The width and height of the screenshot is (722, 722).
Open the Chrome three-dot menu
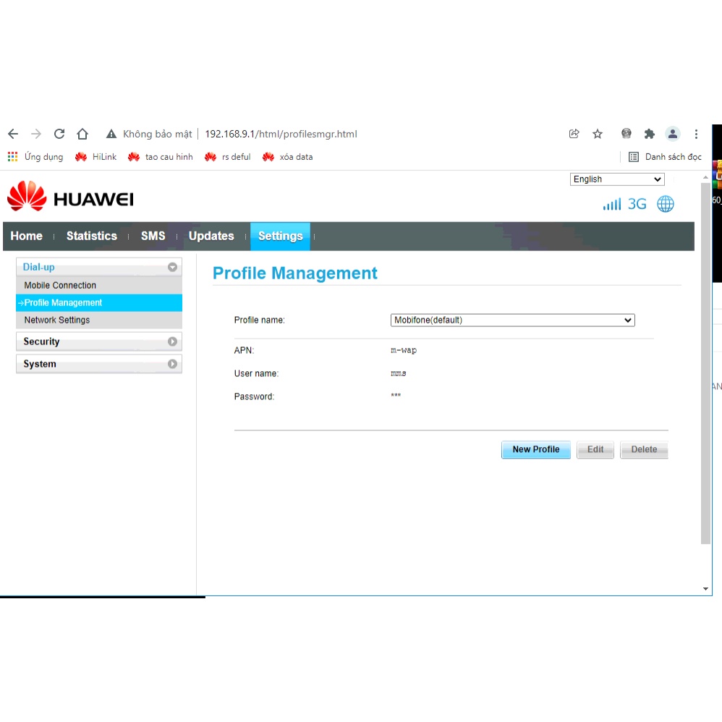click(x=696, y=134)
